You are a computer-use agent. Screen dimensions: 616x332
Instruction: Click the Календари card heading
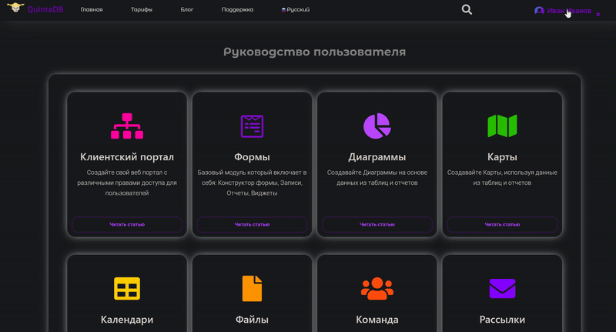(x=127, y=320)
